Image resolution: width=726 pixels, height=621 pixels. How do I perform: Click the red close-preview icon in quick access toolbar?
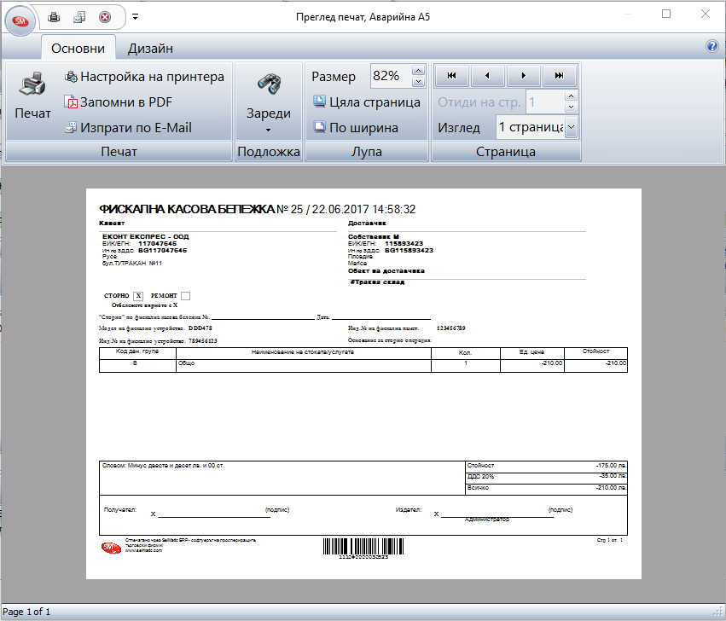(x=105, y=18)
